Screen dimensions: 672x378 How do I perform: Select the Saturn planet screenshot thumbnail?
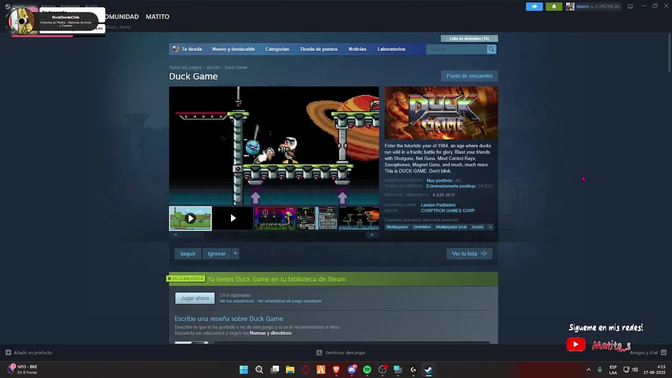pos(359,218)
